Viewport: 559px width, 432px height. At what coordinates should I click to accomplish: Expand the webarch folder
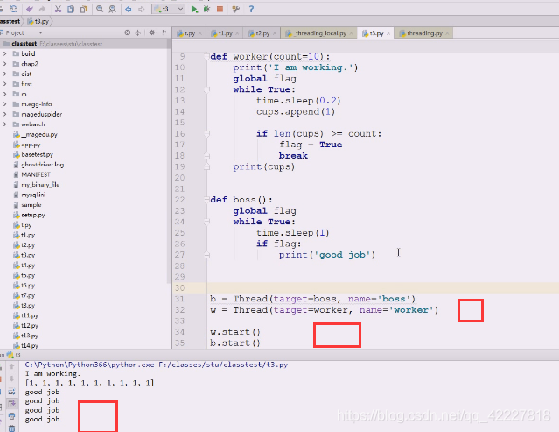click(x=4, y=124)
